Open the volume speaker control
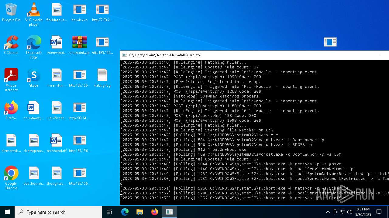 tap(350, 212)
